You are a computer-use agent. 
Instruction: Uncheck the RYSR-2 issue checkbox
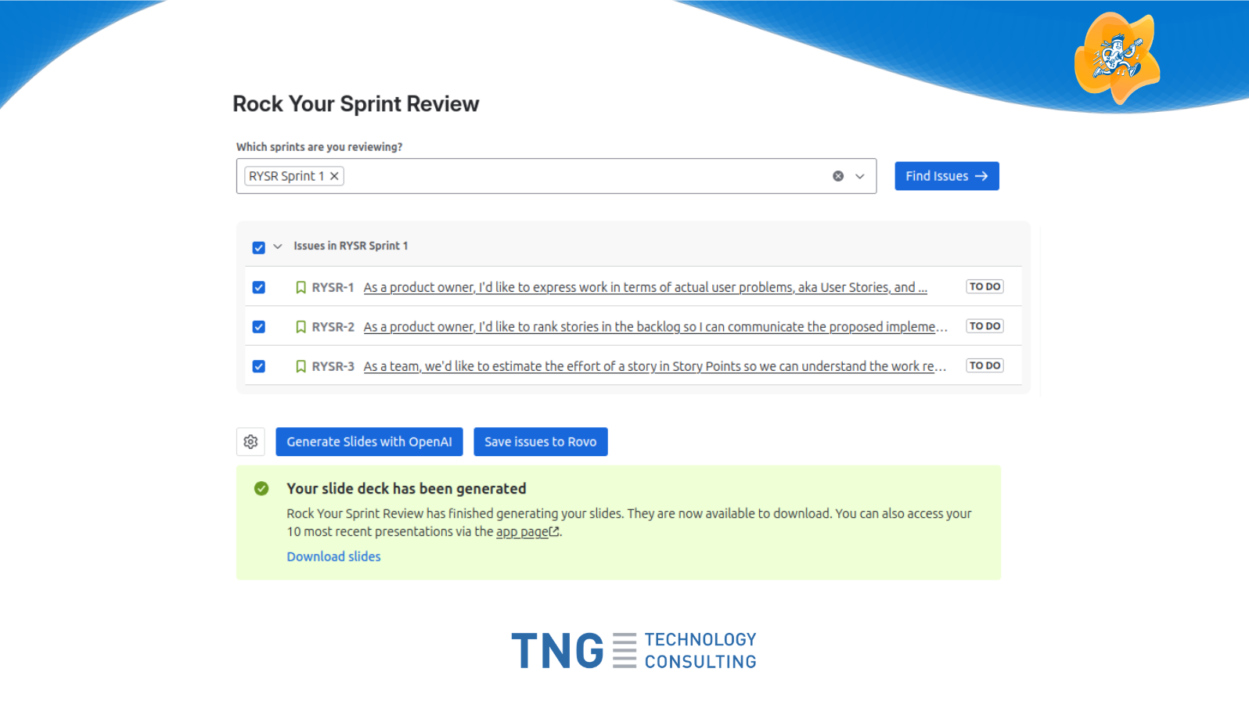(259, 326)
